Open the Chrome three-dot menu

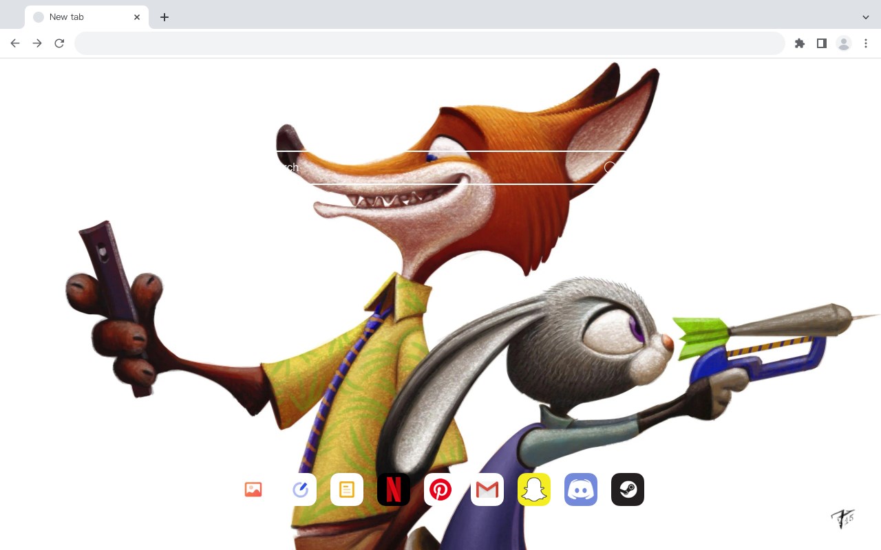866,43
